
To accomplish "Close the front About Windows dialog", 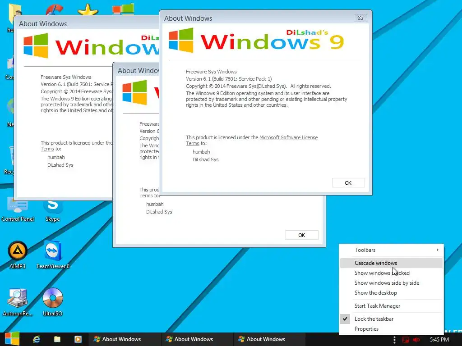I will click(360, 18).
